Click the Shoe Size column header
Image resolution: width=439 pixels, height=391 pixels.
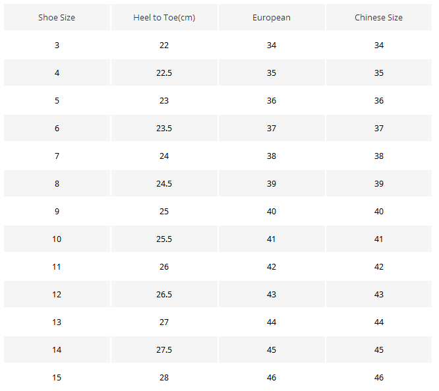pyautogui.click(x=57, y=18)
